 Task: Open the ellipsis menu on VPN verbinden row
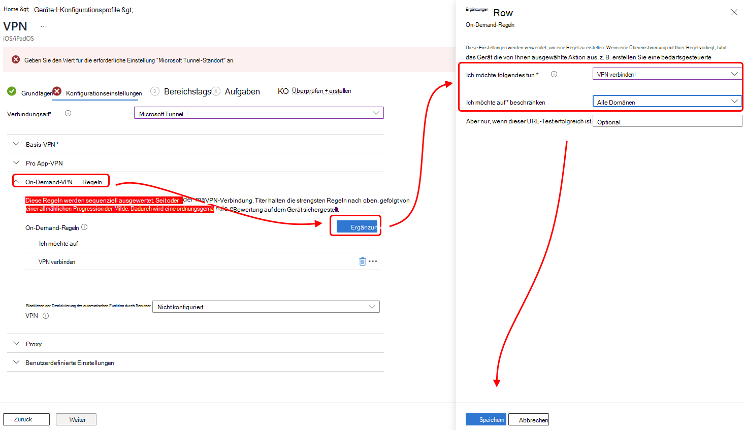point(373,261)
